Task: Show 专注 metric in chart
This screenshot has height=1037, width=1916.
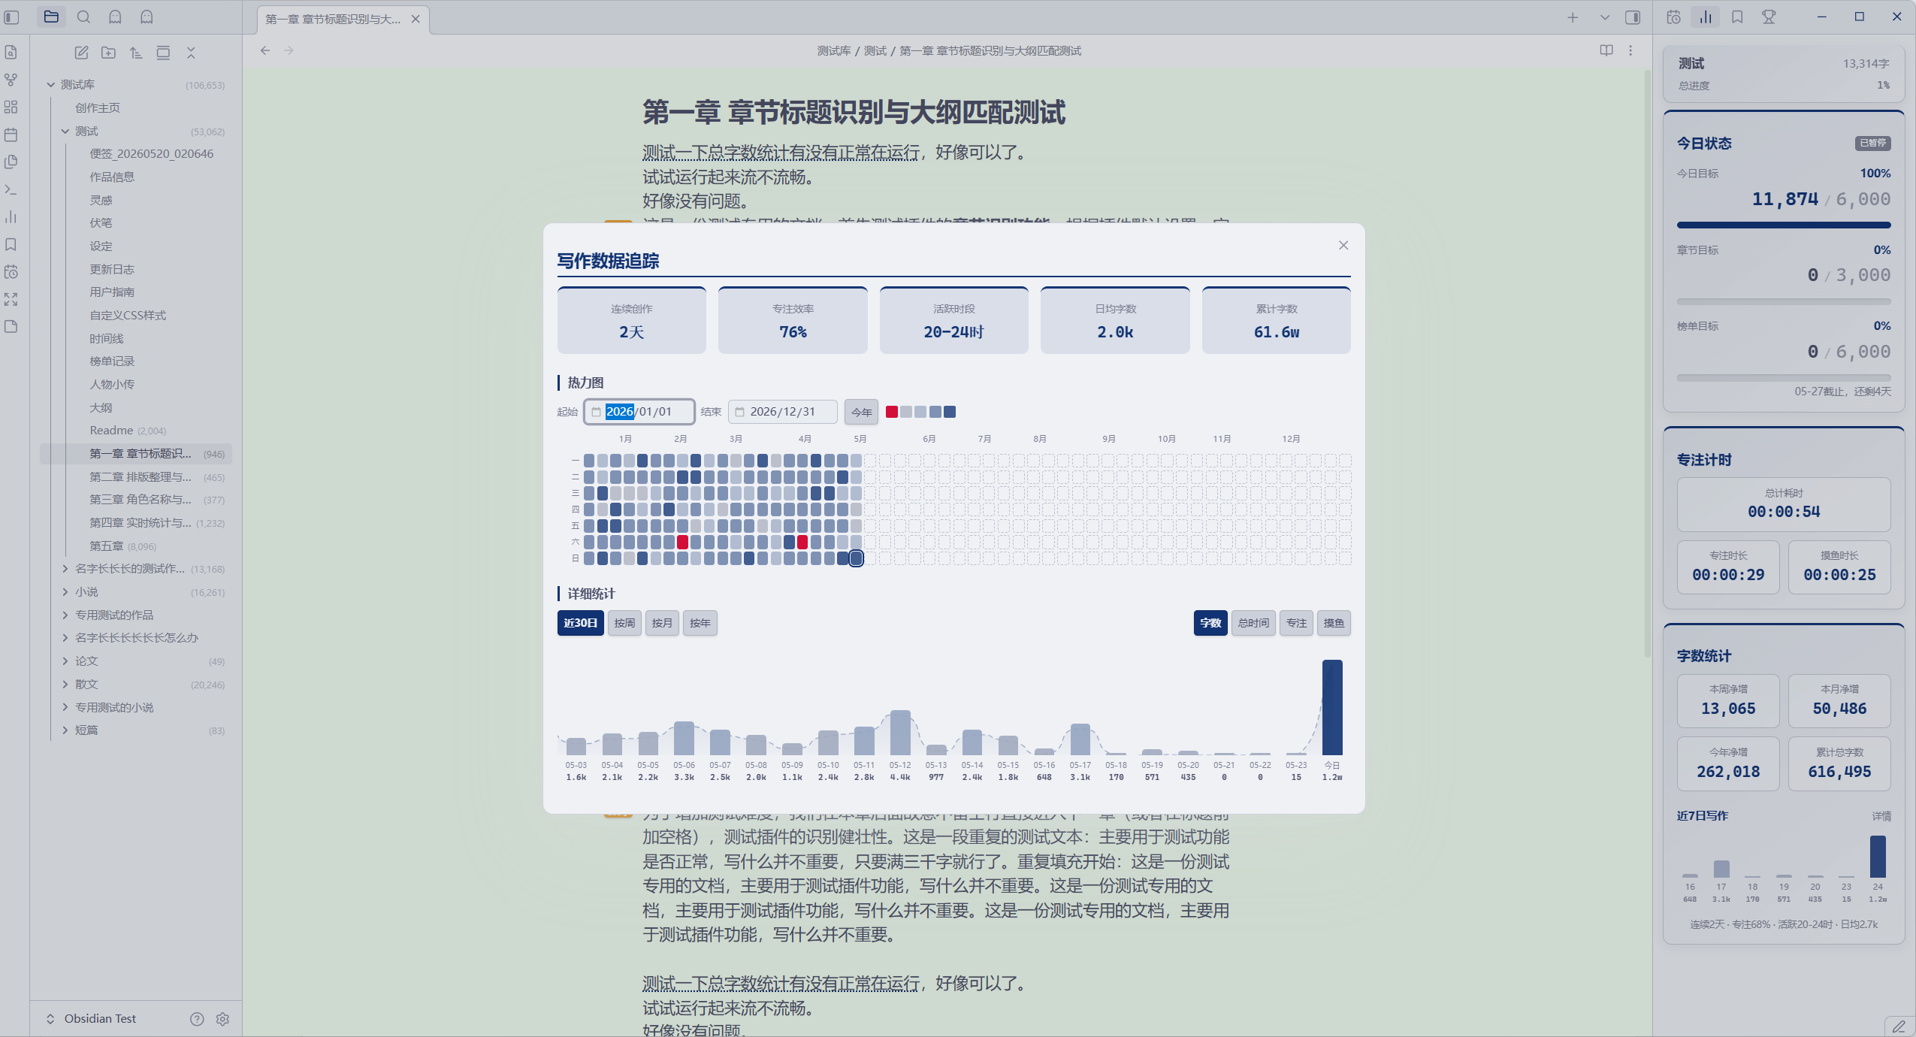Action: (x=1296, y=623)
